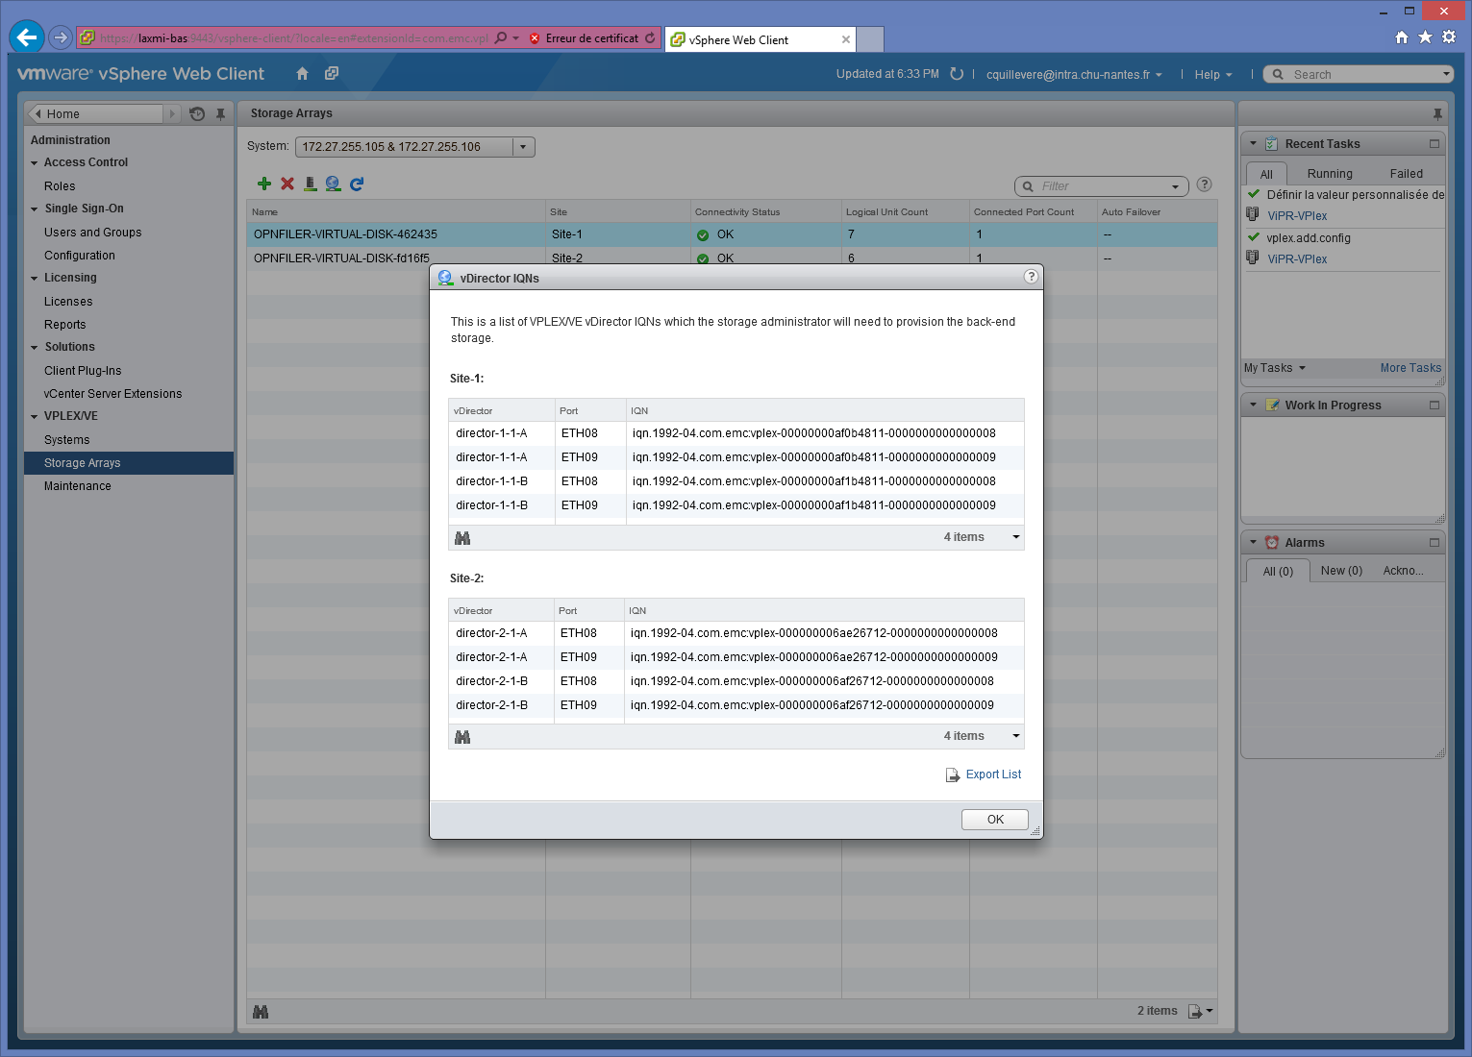
Task: Click the red X remove storage array icon
Action: [287, 184]
